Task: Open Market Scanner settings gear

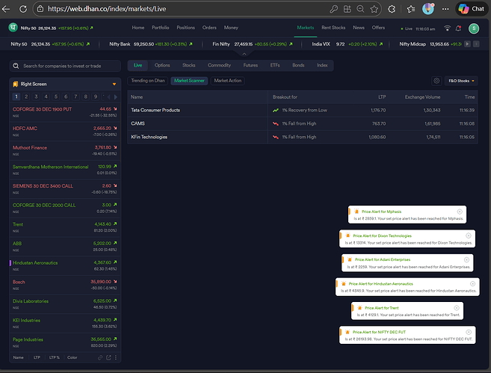Action: pyautogui.click(x=436, y=81)
